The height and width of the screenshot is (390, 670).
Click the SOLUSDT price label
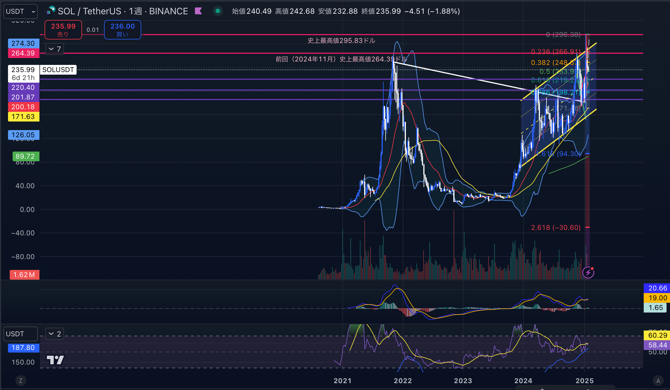(x=58, y=70)
